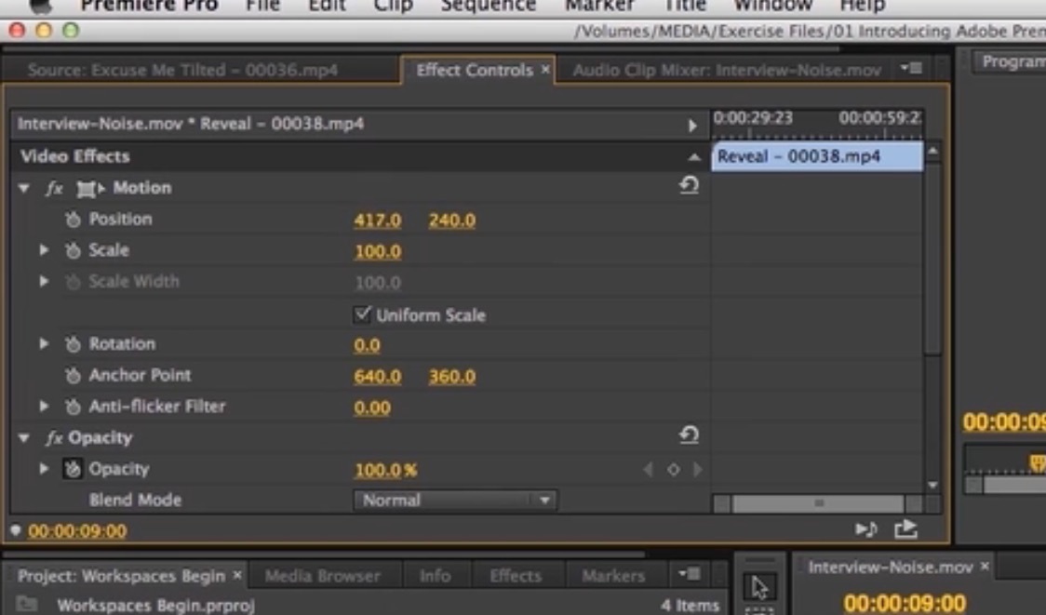1046x615 pixels.
Task: Click Scale value 100.0
Action: click(x=378, y=251)
